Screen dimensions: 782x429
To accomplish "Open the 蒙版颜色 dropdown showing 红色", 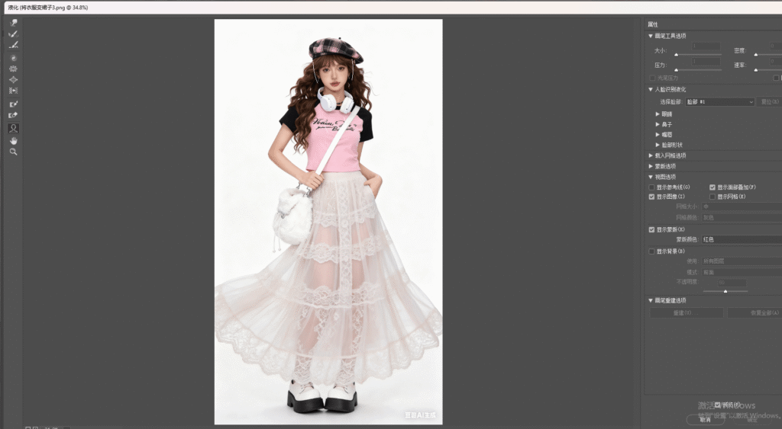I will [x=741, y=239].
